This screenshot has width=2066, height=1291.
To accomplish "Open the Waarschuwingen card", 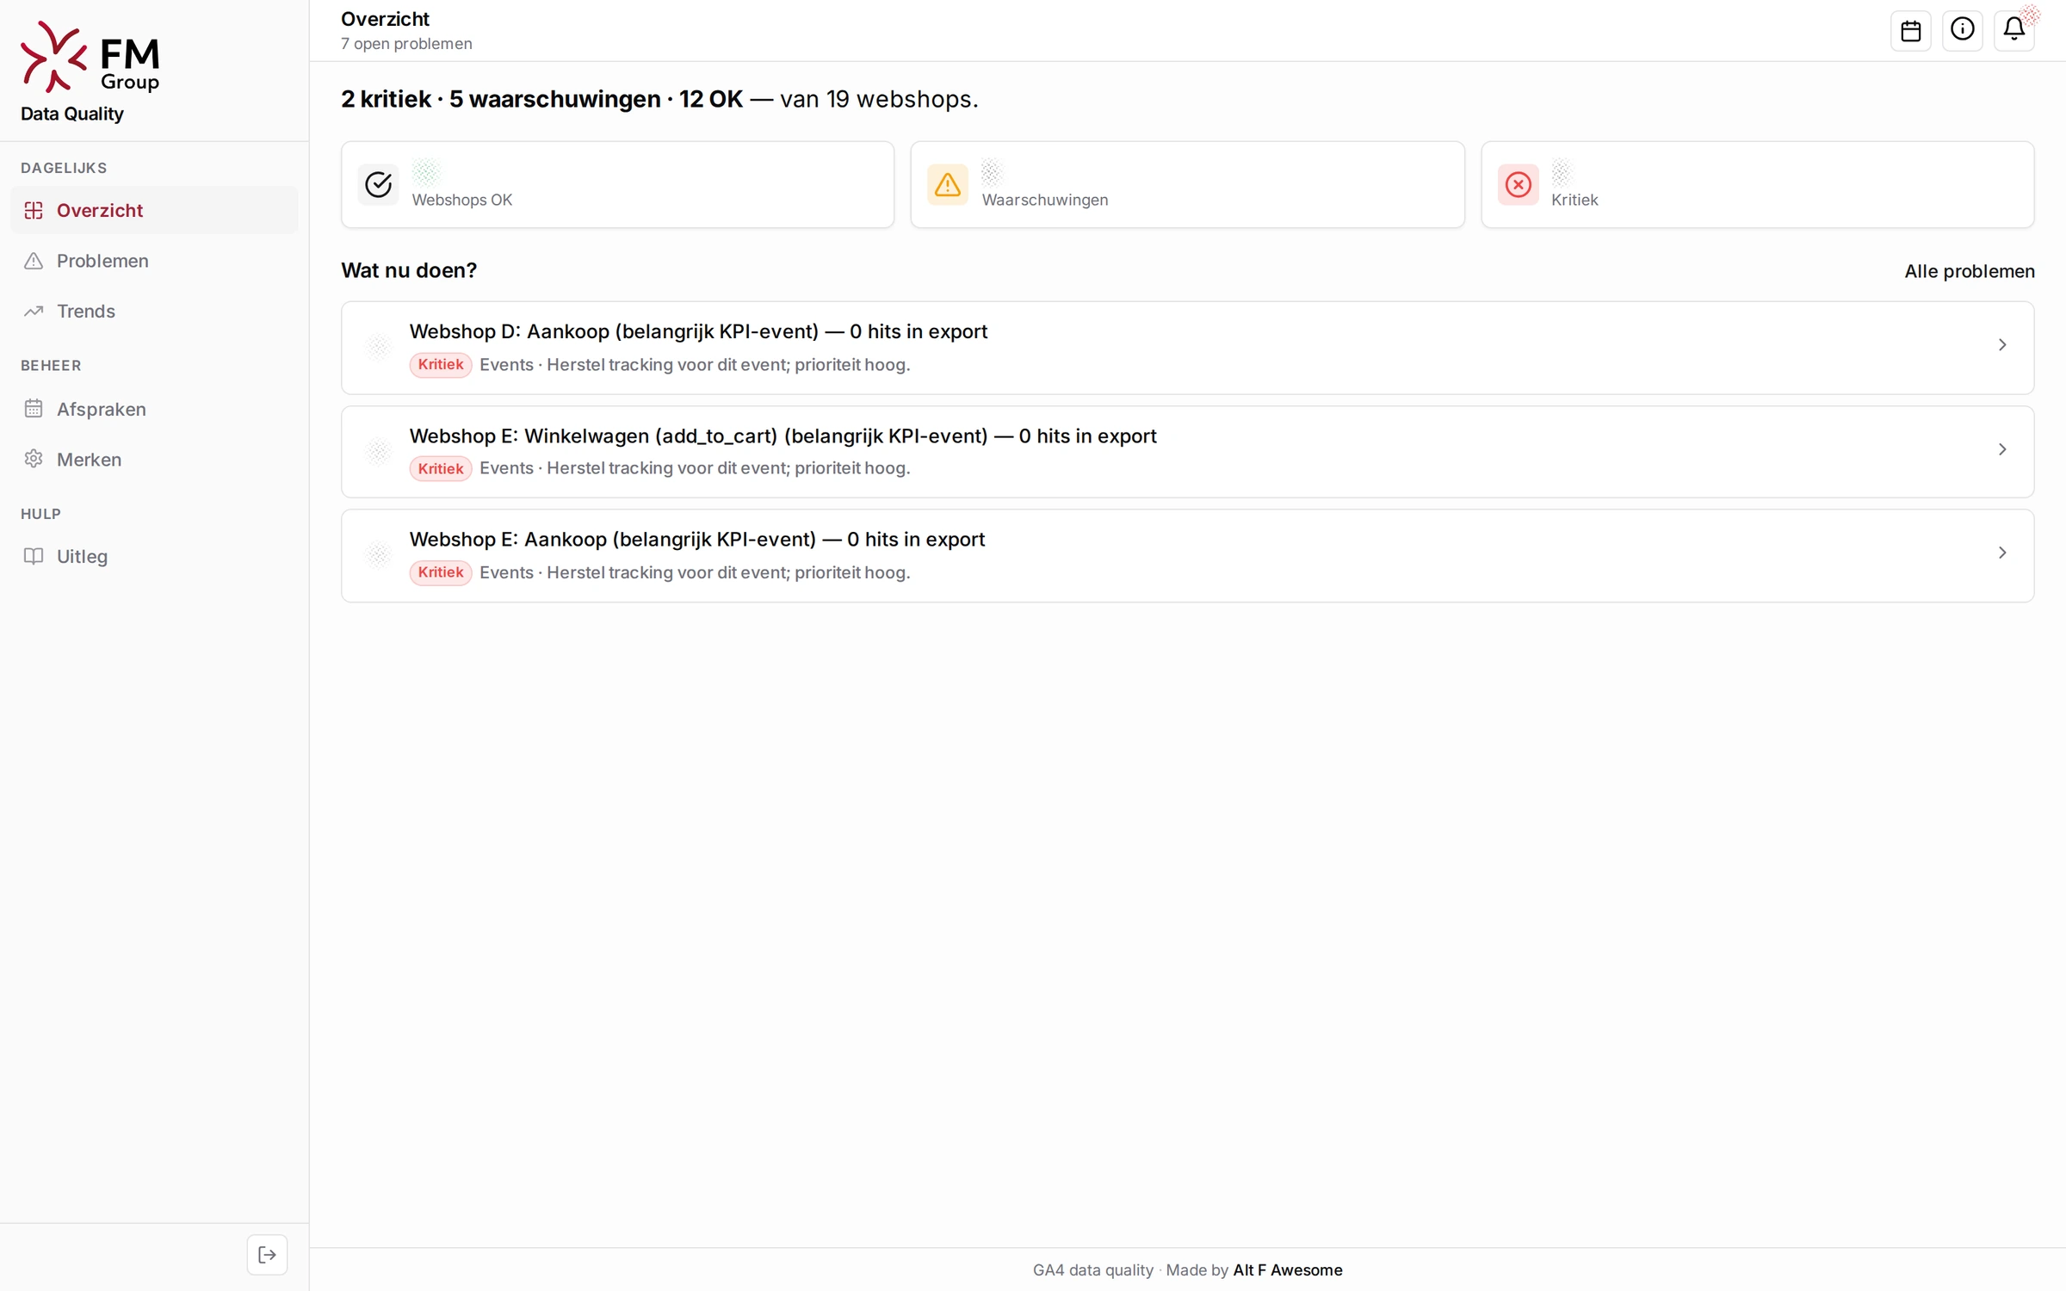I will click(1187, 184).
